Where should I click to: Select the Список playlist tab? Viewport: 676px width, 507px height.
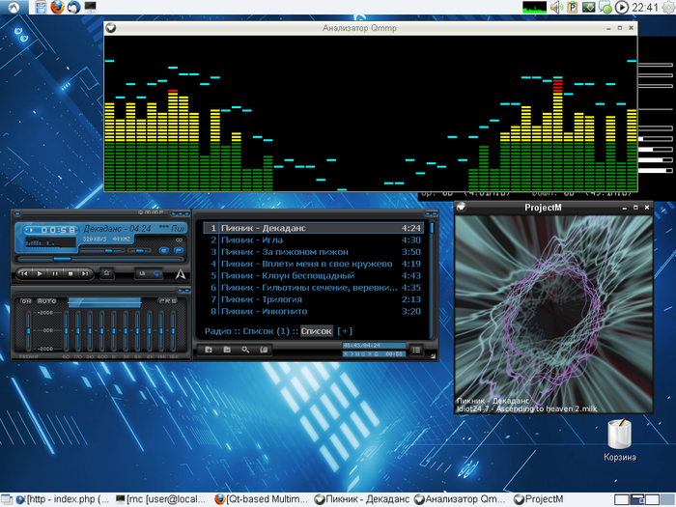tap(316, 331)
